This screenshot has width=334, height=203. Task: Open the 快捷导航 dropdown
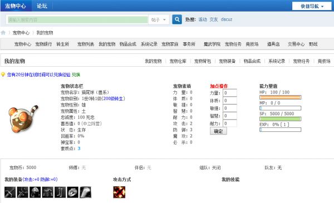(x=312, y=6)
